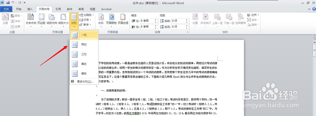
Task: Open the 对齐 align dropdown
Action: (253, 15)
